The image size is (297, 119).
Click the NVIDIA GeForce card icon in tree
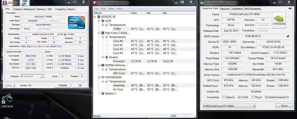[103, 65]
